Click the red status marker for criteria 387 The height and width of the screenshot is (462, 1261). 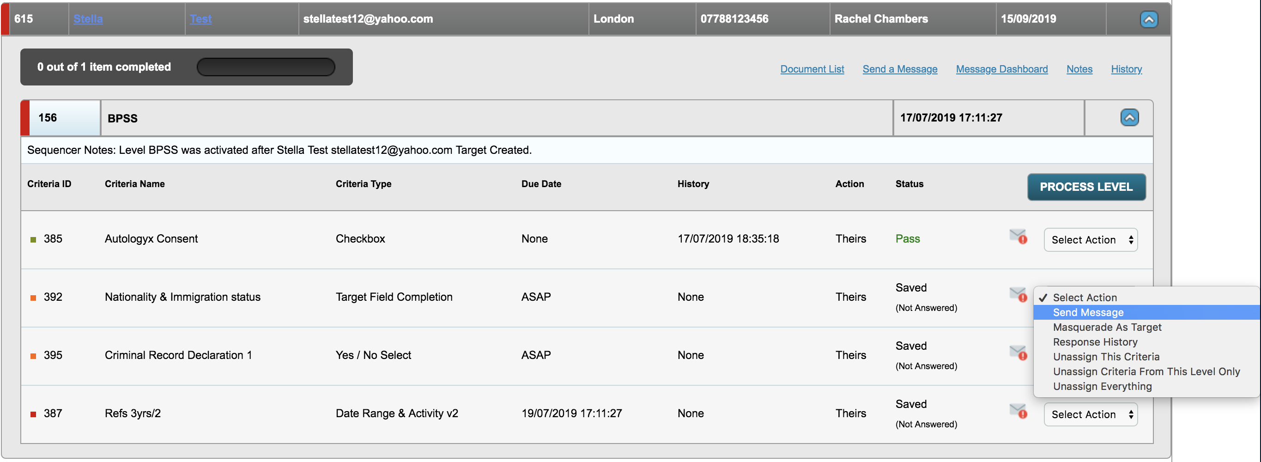coord(33,414)
